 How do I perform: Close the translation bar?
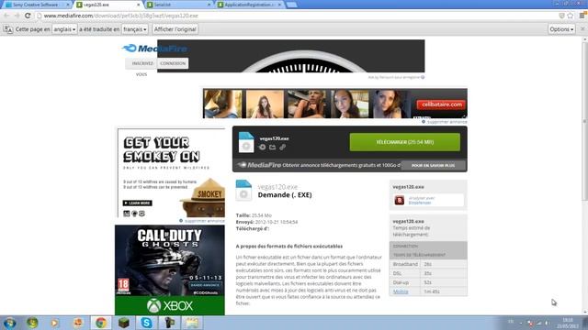[x=582, y=29]
